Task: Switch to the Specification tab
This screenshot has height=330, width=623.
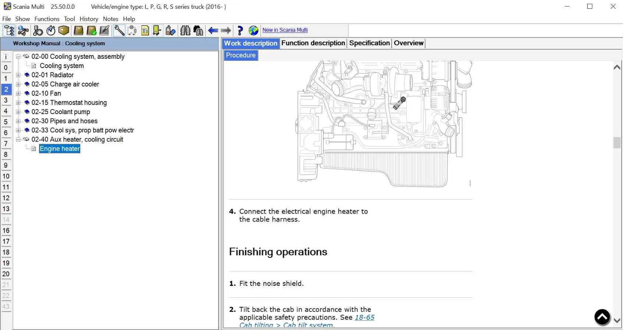Action: pyautogui.click(x=369, y=43)
